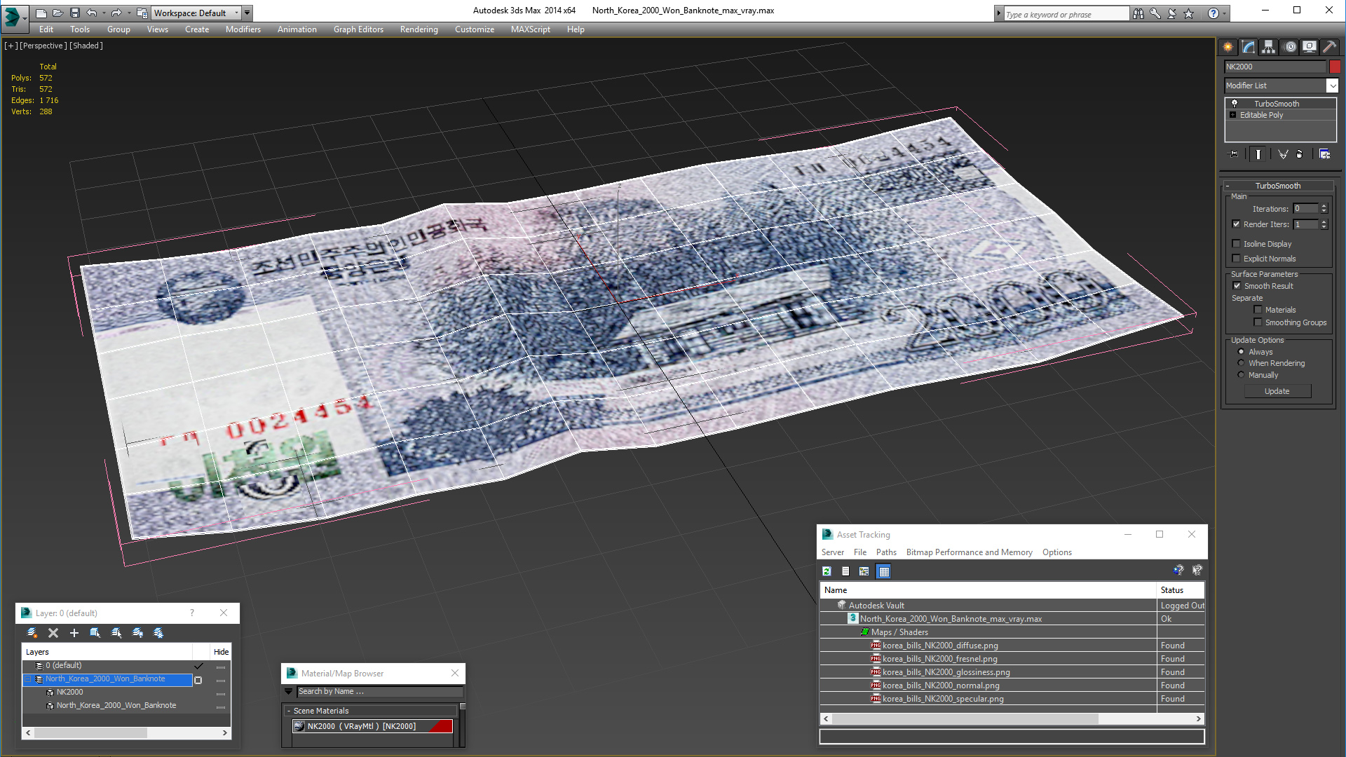
Task: Click the New Scene toolbar icon
Action: pos(41,13)
